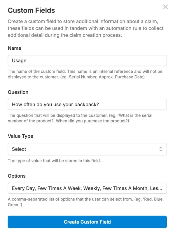Click the Custom Fields heading

(31, 10)
